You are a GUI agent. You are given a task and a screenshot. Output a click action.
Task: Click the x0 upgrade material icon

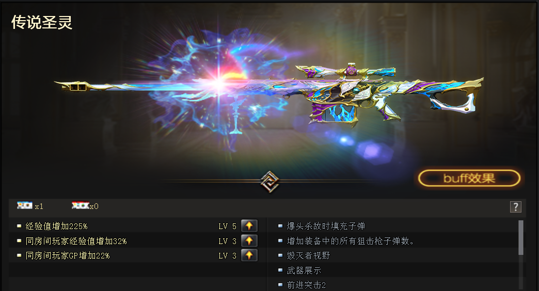point(80,205)
